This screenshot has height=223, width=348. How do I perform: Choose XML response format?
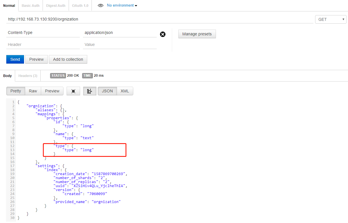(x=125, y=91)
